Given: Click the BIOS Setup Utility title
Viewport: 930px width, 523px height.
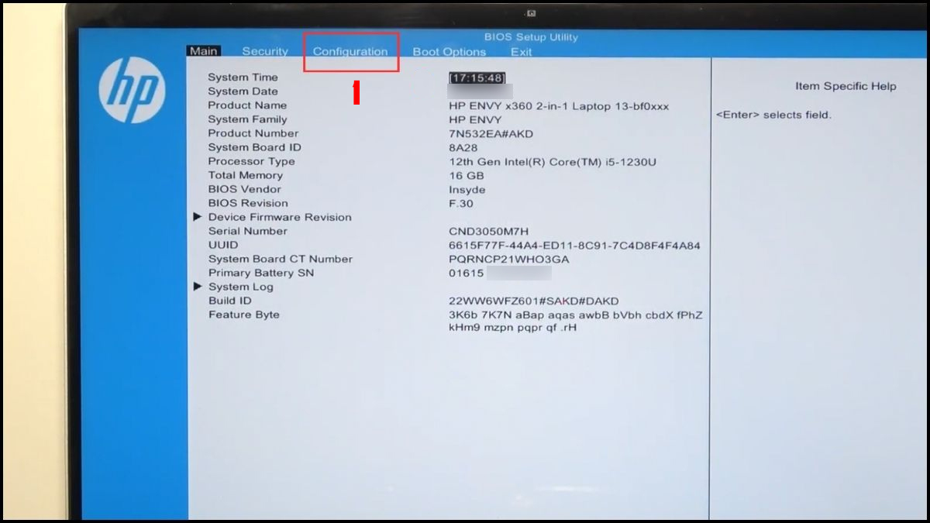Looking at the screenshot, I should coord(531,37).
